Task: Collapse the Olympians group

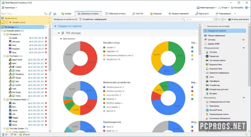Action: [4, 34]
